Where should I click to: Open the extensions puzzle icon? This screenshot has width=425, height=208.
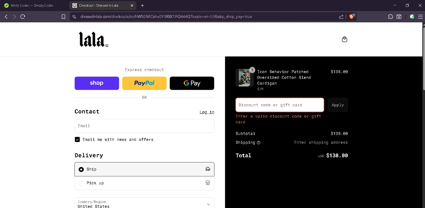[x=390, y=17]
